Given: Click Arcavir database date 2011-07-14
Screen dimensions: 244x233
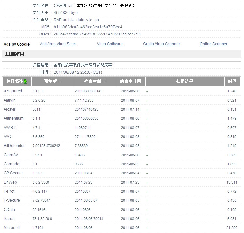Looking at the screenshot, I should pyautogui.click(x=130, y=109).
